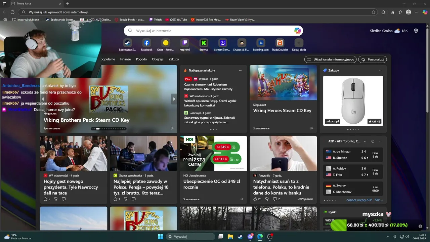Viewport: 430px width, 242px height.
Task: Open Siedlce Gmina weather widget
Action: pyautogui.click(x=389, y=31)
